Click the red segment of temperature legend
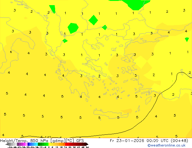The height and width of the screenshot is (148, 192). pos(70,144)
